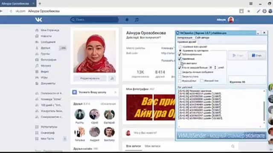Click the Новости sidebar icon
This screenshot has width=273, height=153.
coord(37,36)
